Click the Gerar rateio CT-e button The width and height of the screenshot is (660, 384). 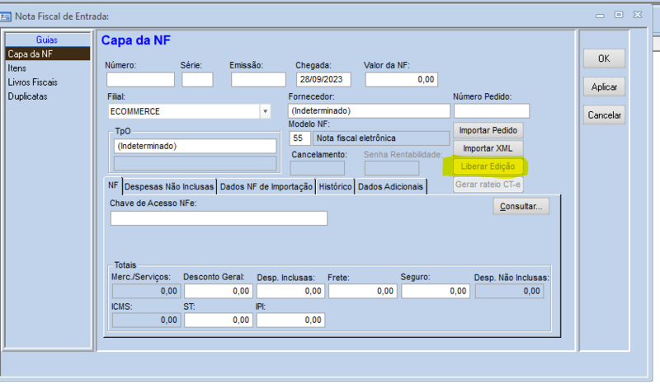tap(488, 185)
